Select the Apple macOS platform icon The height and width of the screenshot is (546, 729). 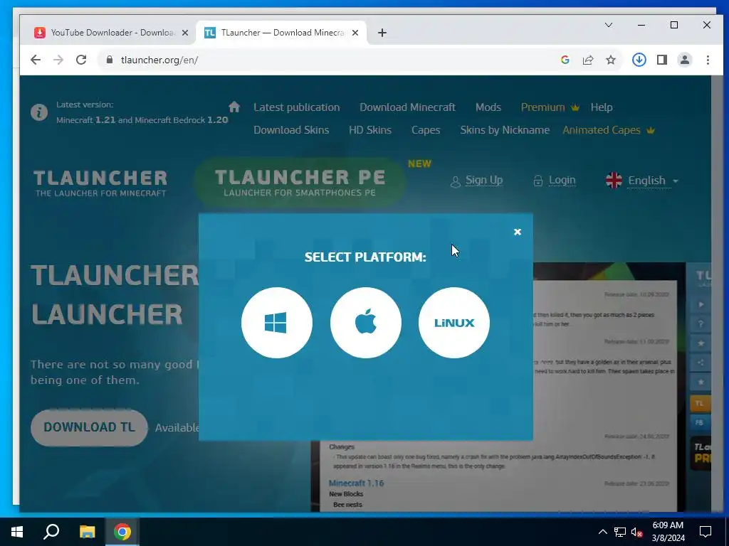(365, 323)
